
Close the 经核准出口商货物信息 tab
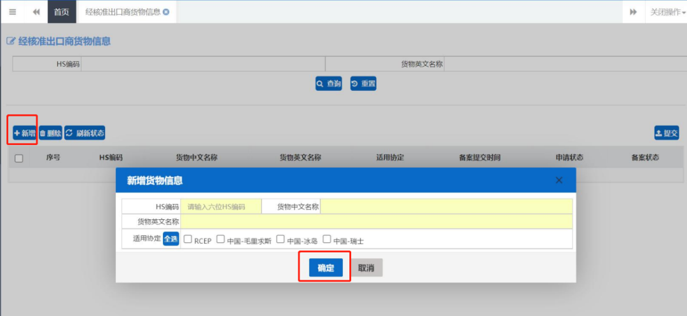pyautogui.click(x=166, y=12)
